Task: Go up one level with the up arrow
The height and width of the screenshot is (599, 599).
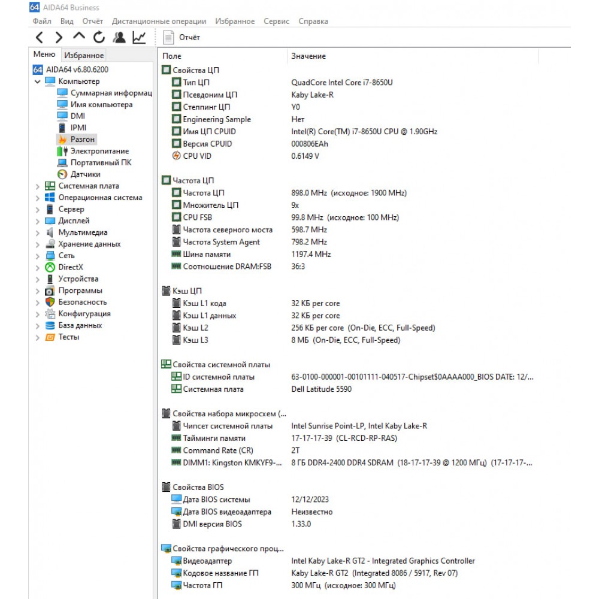Action: point(78,37)
